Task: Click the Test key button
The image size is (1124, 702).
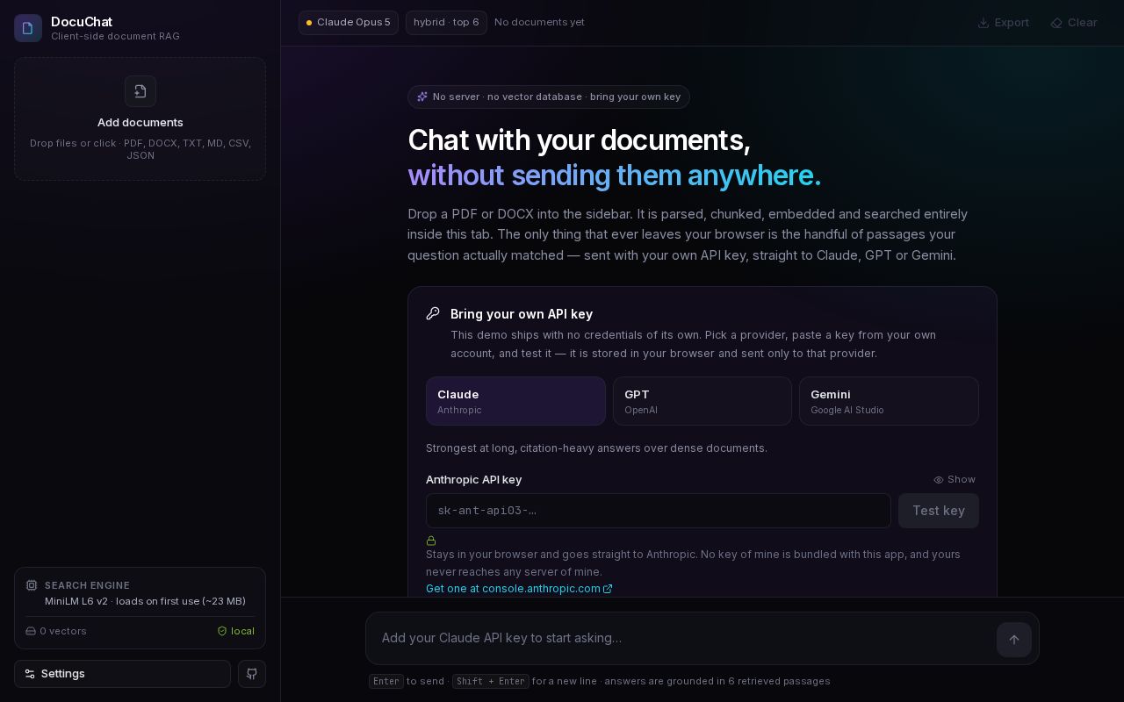Action: (x=939, y=511)
